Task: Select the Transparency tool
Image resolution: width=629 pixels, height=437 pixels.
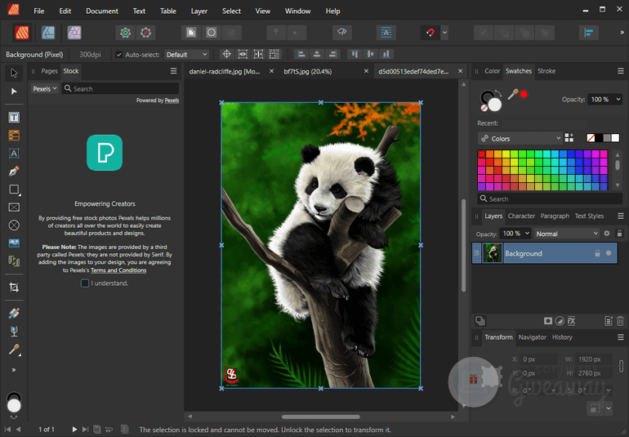Action: [x=14, y=331]
